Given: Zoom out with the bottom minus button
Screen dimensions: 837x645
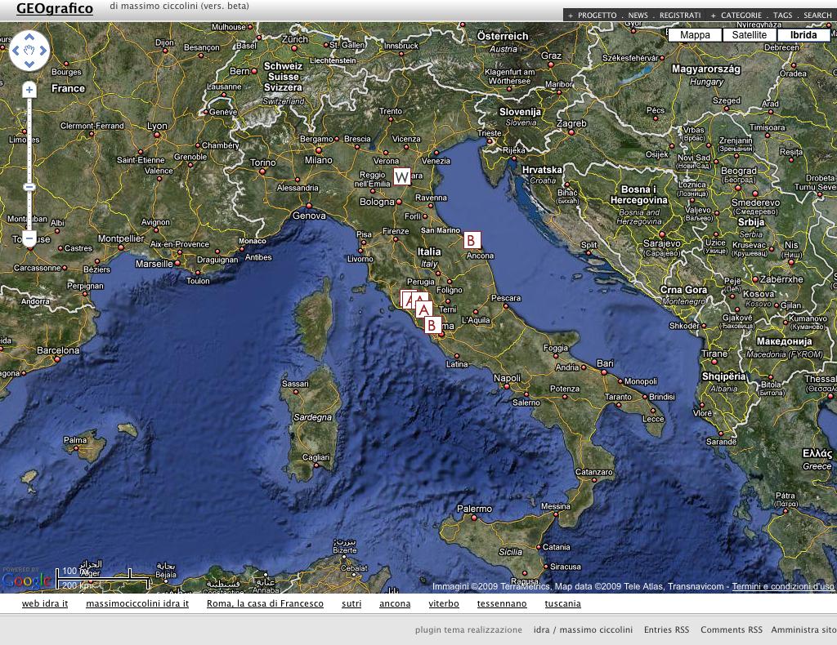Looking at the screenshot, I should [x=29, y=238].
